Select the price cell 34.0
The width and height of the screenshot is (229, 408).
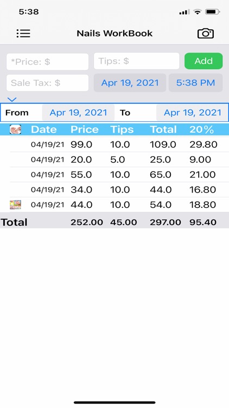(81, 190)
